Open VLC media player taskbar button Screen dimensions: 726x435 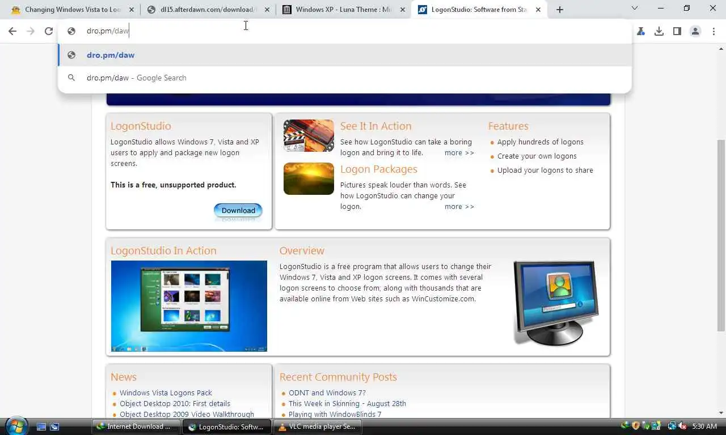319,427
